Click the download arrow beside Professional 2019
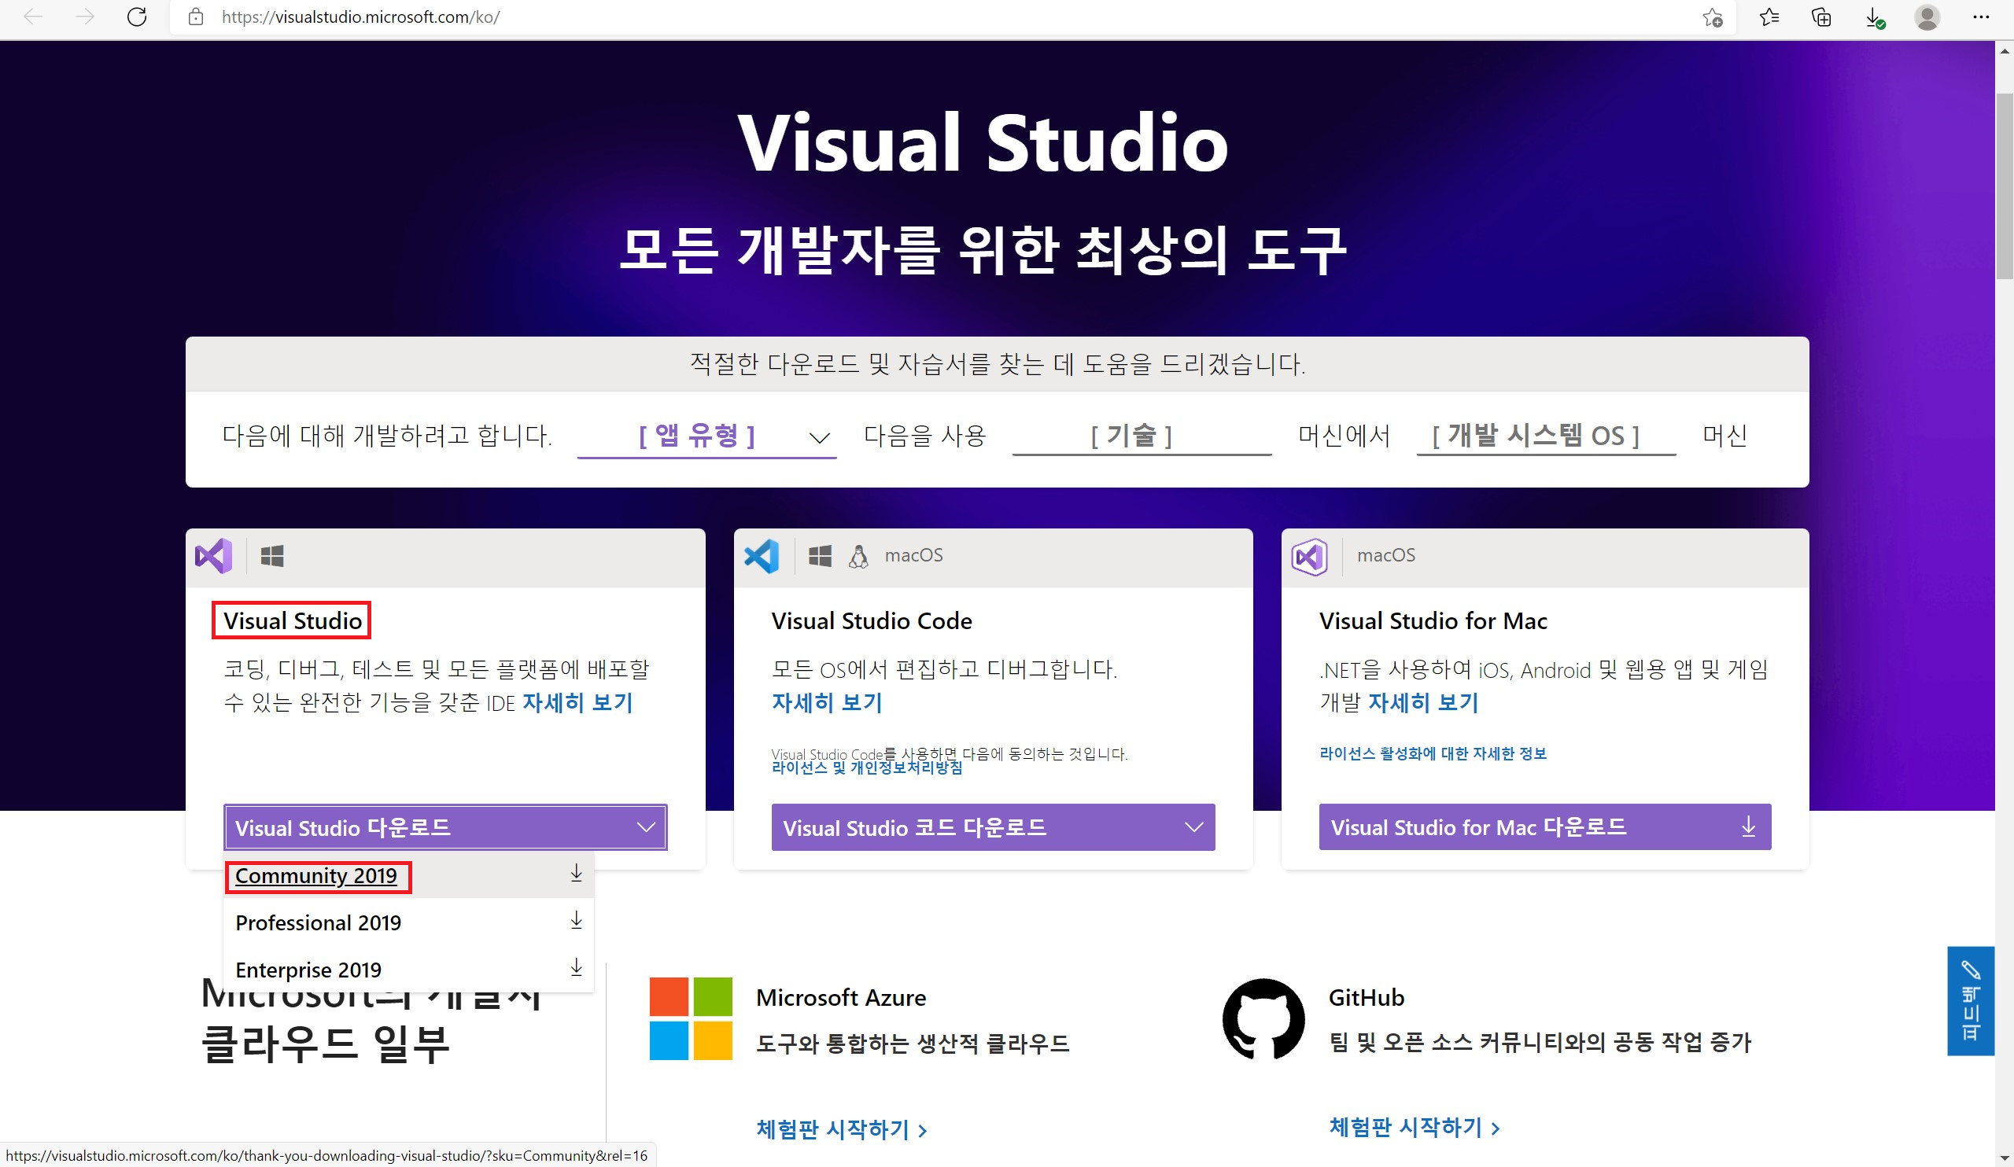2014x1167 pixels. click(x=576, y=921)
